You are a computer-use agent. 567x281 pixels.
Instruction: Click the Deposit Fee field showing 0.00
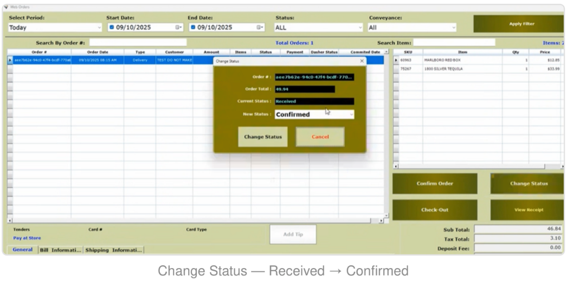point(519,248)
